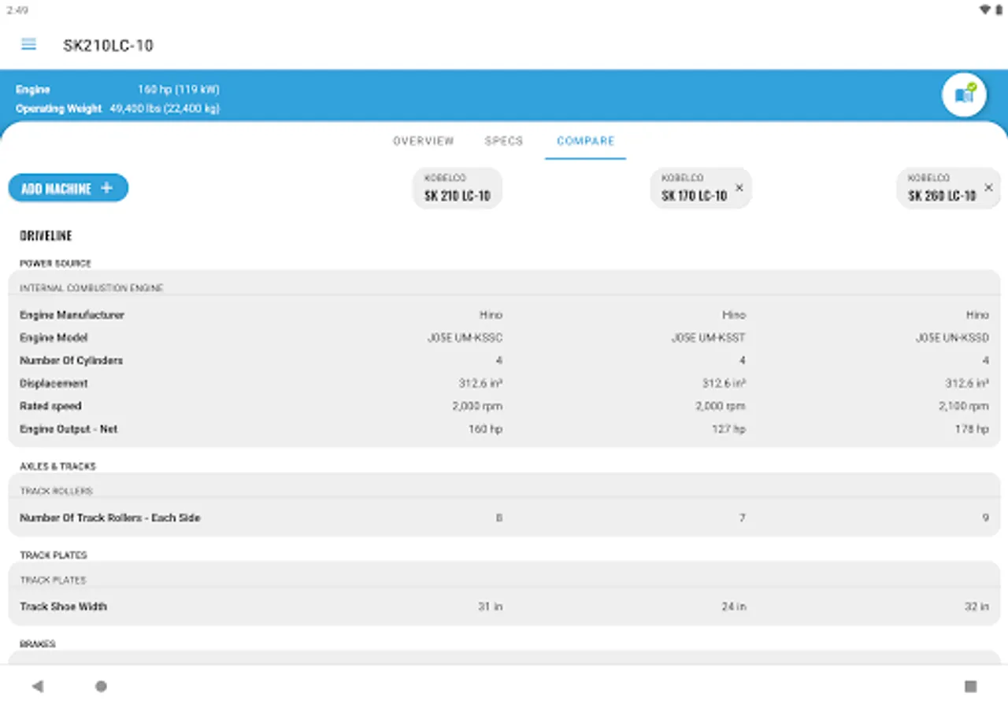Click the battery status icon
The height and width of the screenshot is (708, 1008).
pyautogui.click(x=999, y=9)
